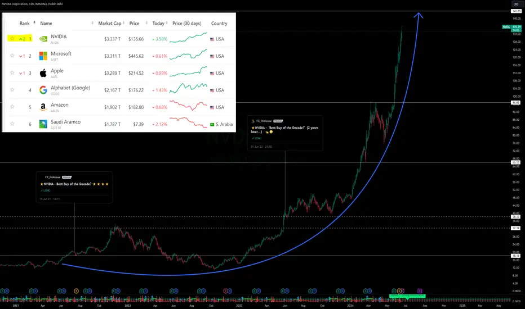Click Microsoft's 30-day price sparkline
Screen dimensions: 525x309
point(188,54)
